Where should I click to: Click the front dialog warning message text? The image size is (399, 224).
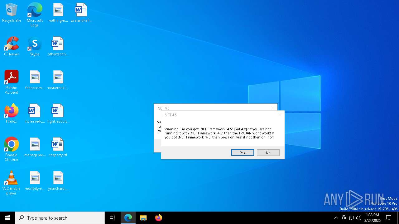click(219, 133)
